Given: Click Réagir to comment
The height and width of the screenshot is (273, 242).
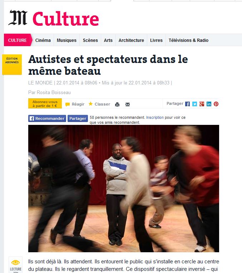Looking at the screenshot, I should click(x=75, y=104).
